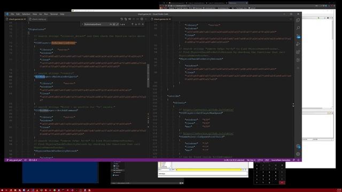Click the Split Editor icon in left editor
The height and width of the screenshot is (192, 342).
pyautogui.click(x=142, y=19)
